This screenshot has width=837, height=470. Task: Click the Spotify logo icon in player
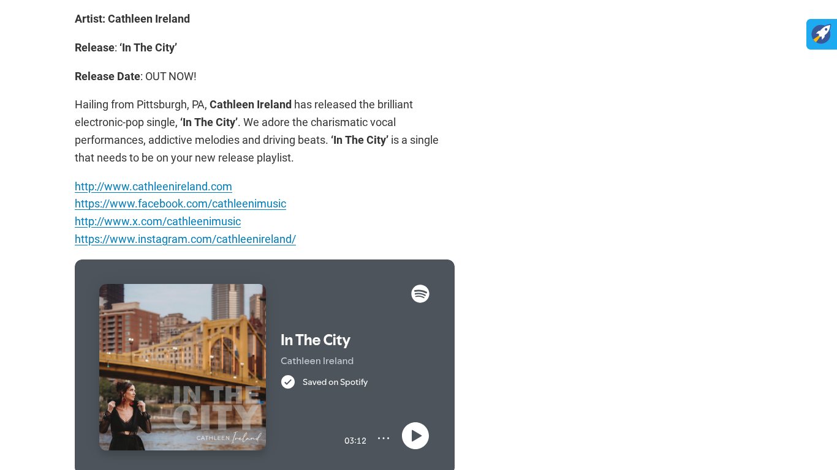point(420,294)
